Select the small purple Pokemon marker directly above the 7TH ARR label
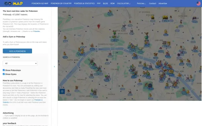Screen dimensions: 202x126 [107, 60]
